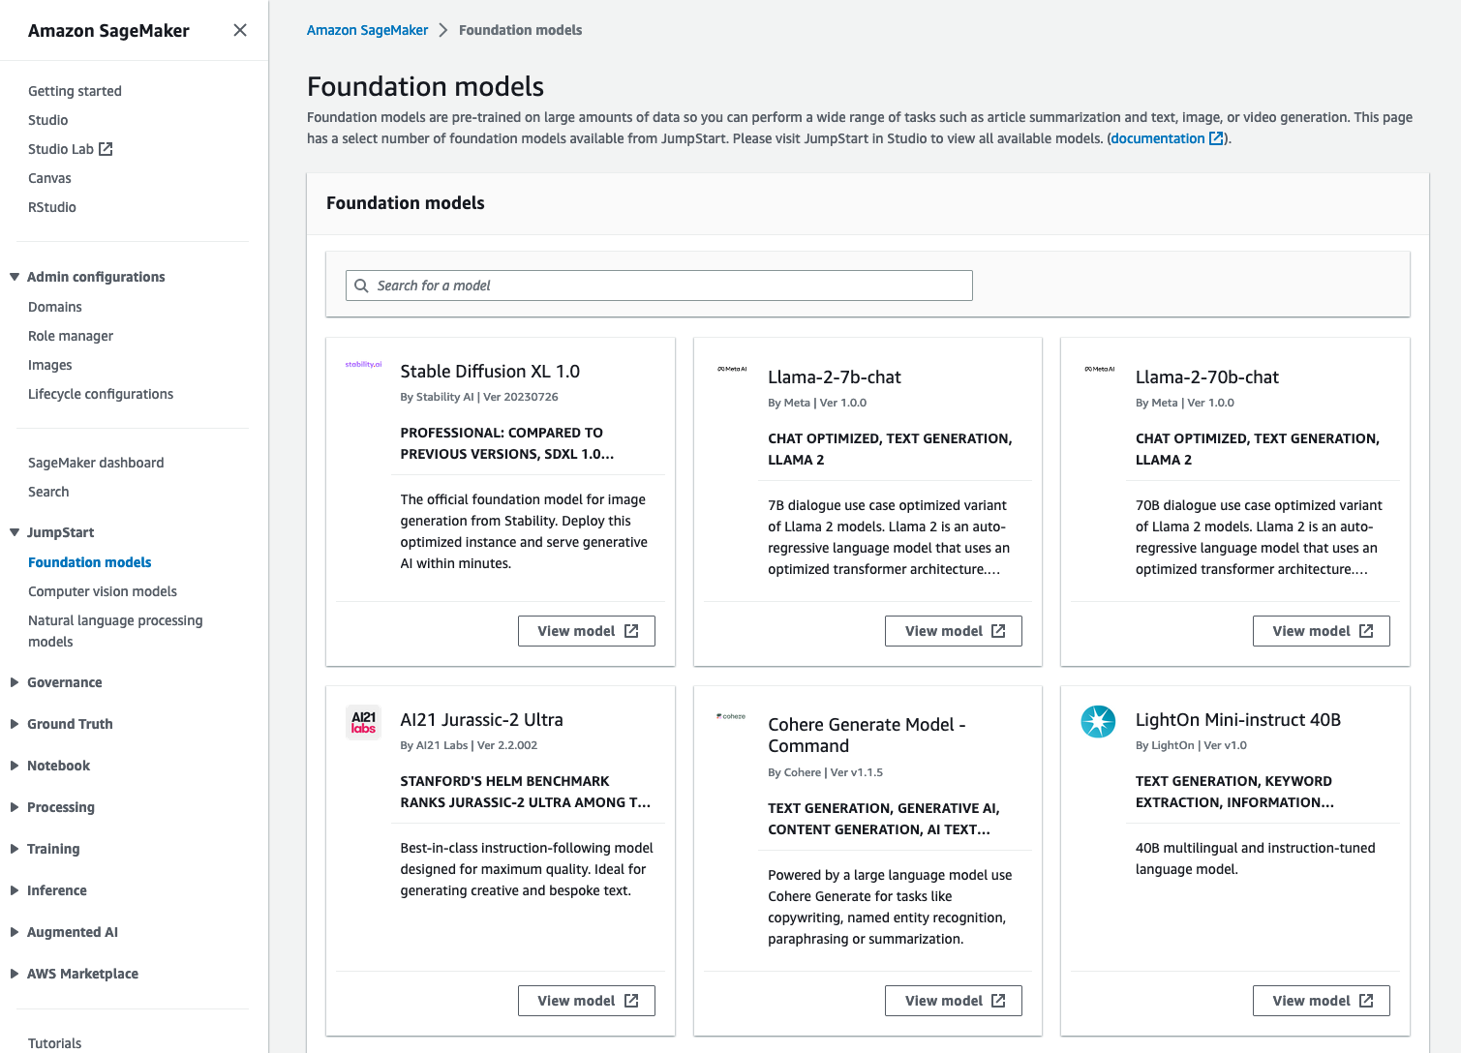Click Meta AI logo on Llama-2-70b-chat card

1100,369
